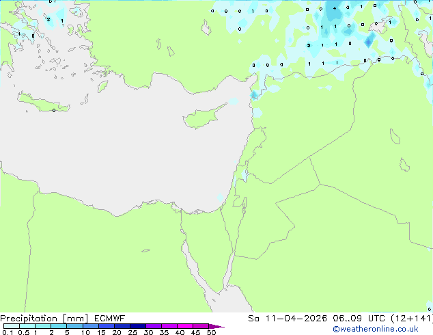433x335 pixels.
Task: Click the 20–25 mm dark blue swatch
Action: pyautogui.click(x=122, y=326)
